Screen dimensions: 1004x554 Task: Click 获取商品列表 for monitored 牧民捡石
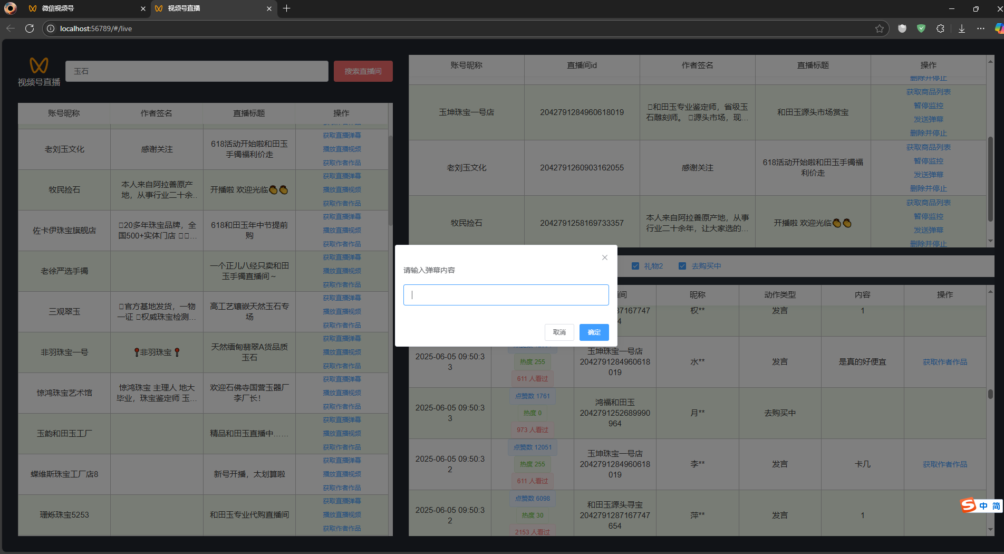click(928, 203)
